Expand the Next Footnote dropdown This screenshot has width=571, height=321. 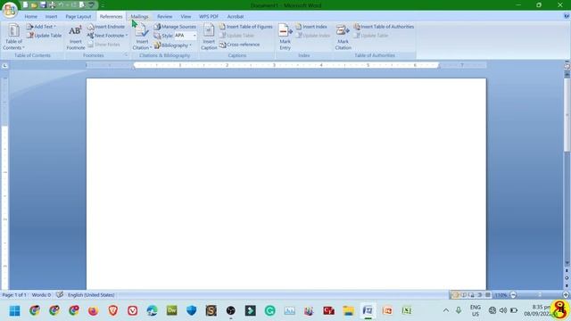127,36
